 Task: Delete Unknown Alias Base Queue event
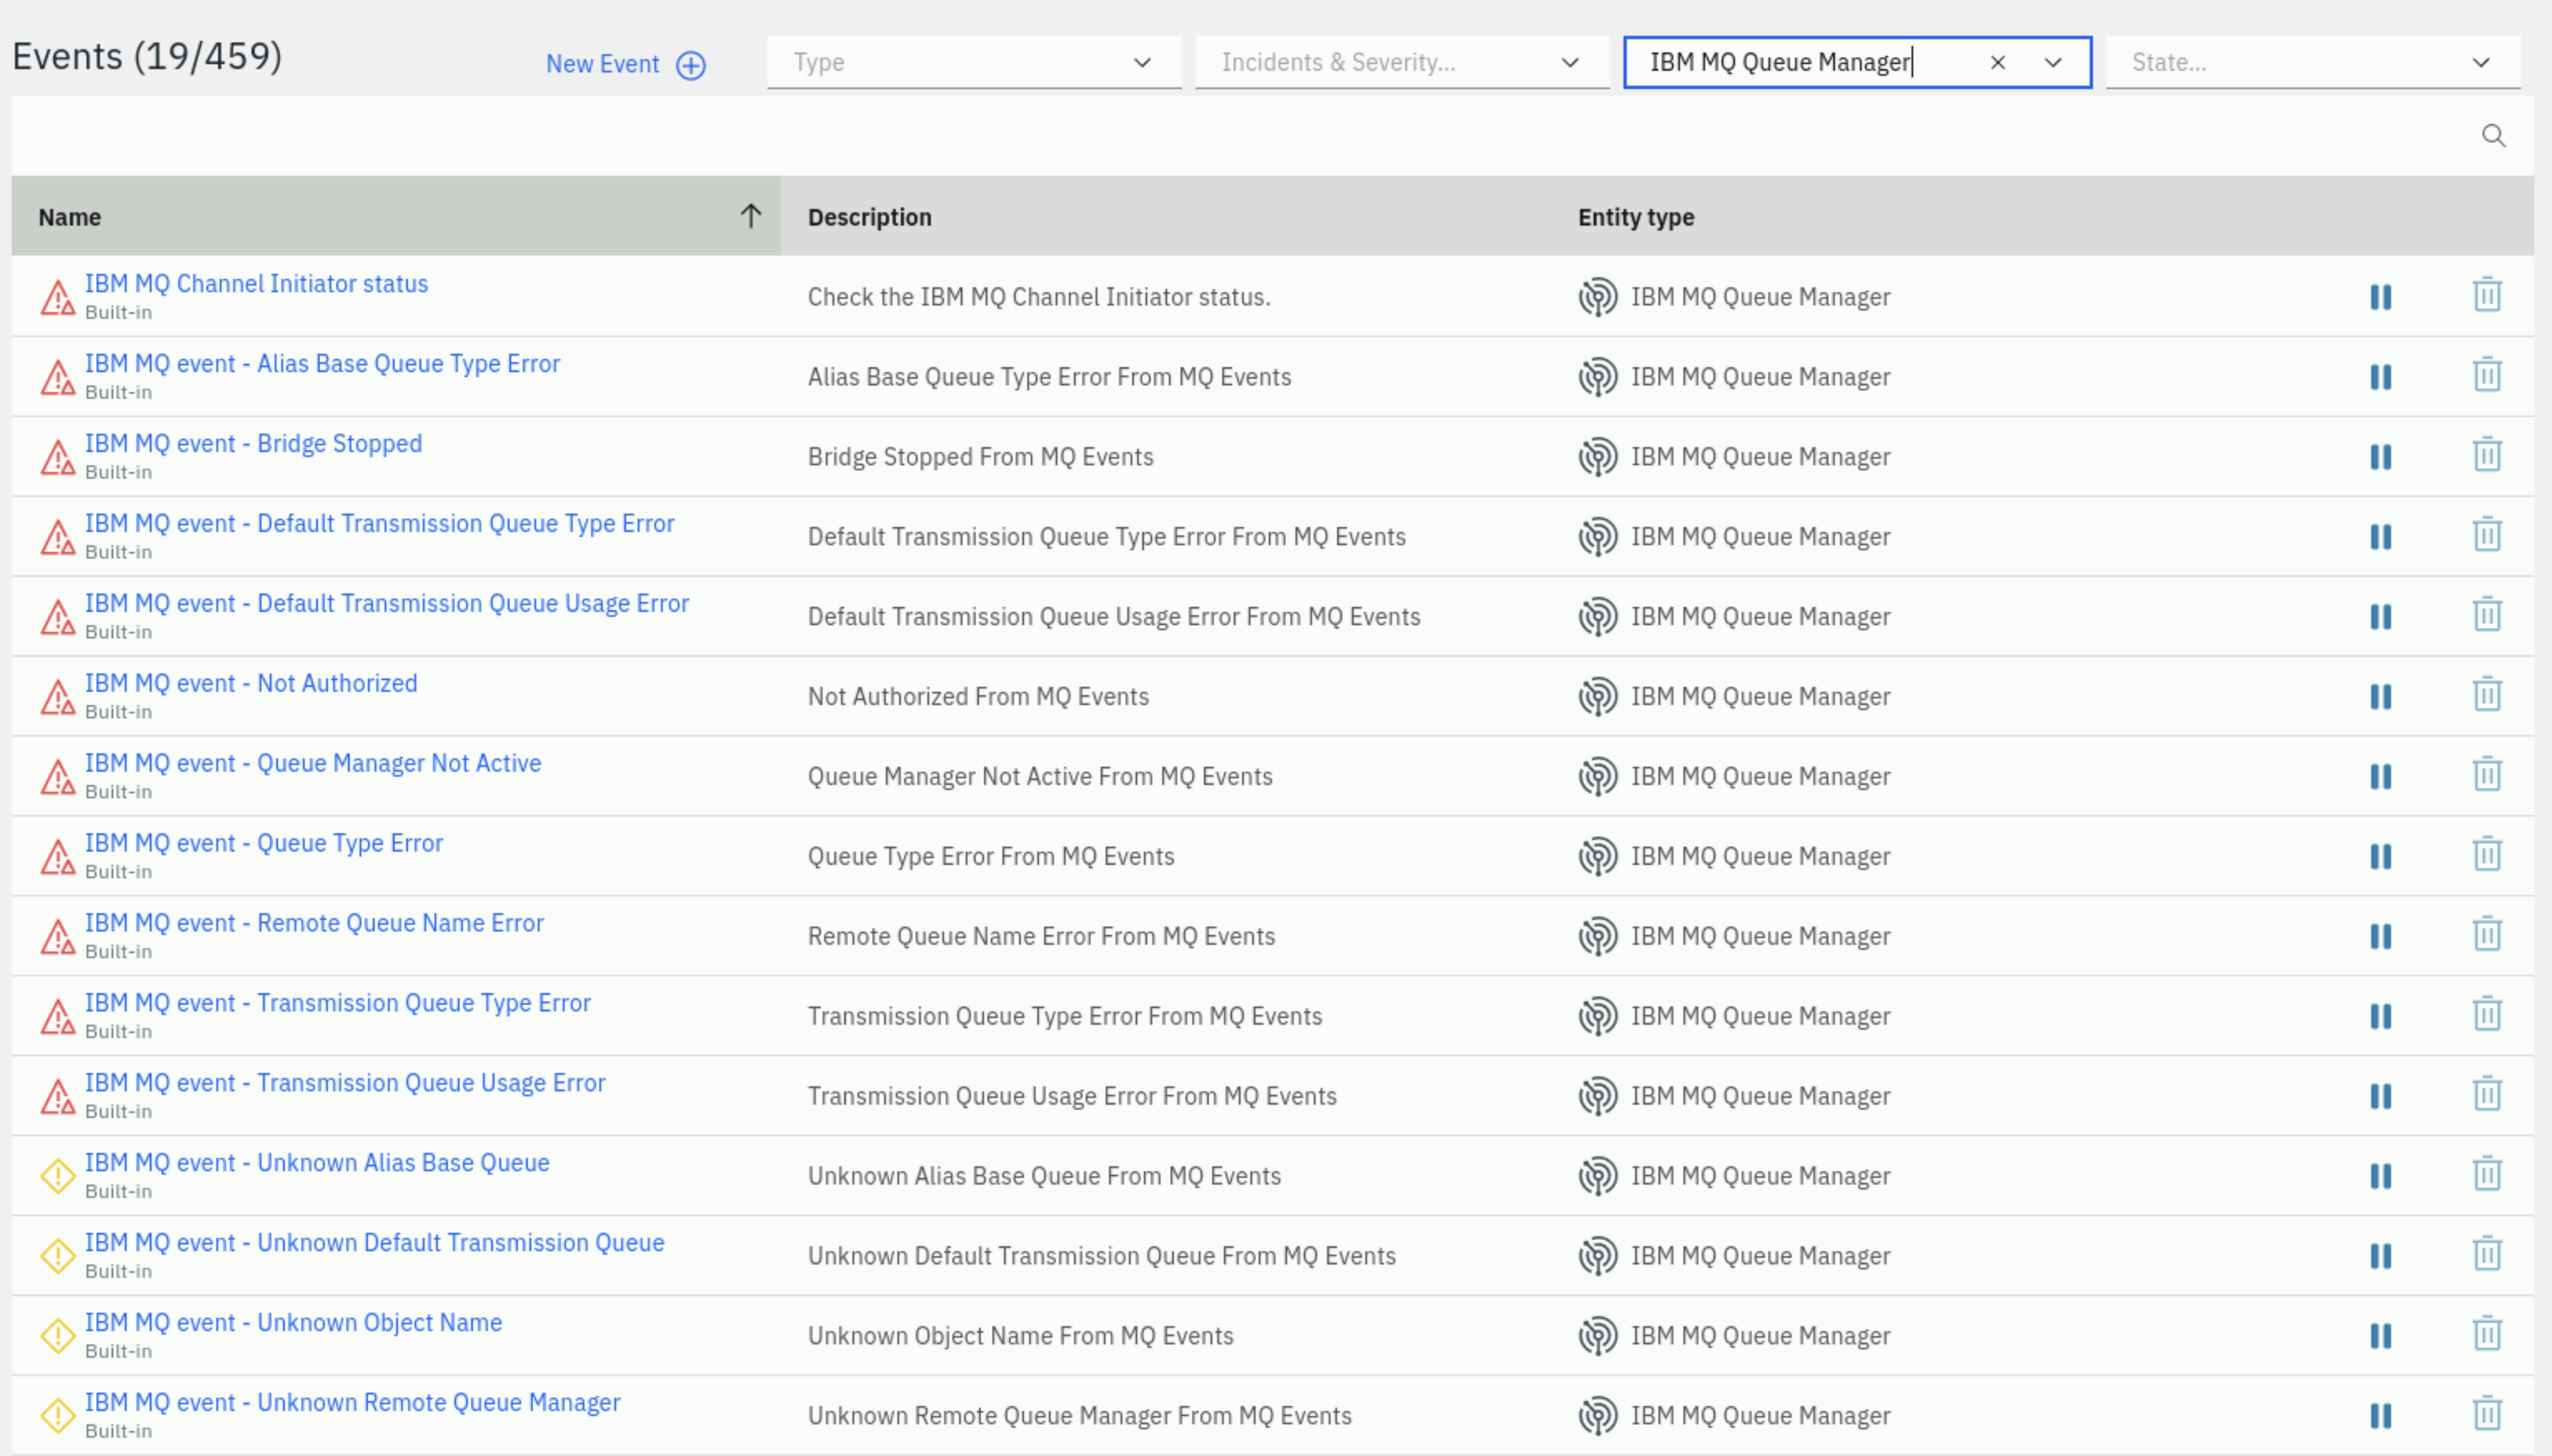[x=2487, y=1174]
